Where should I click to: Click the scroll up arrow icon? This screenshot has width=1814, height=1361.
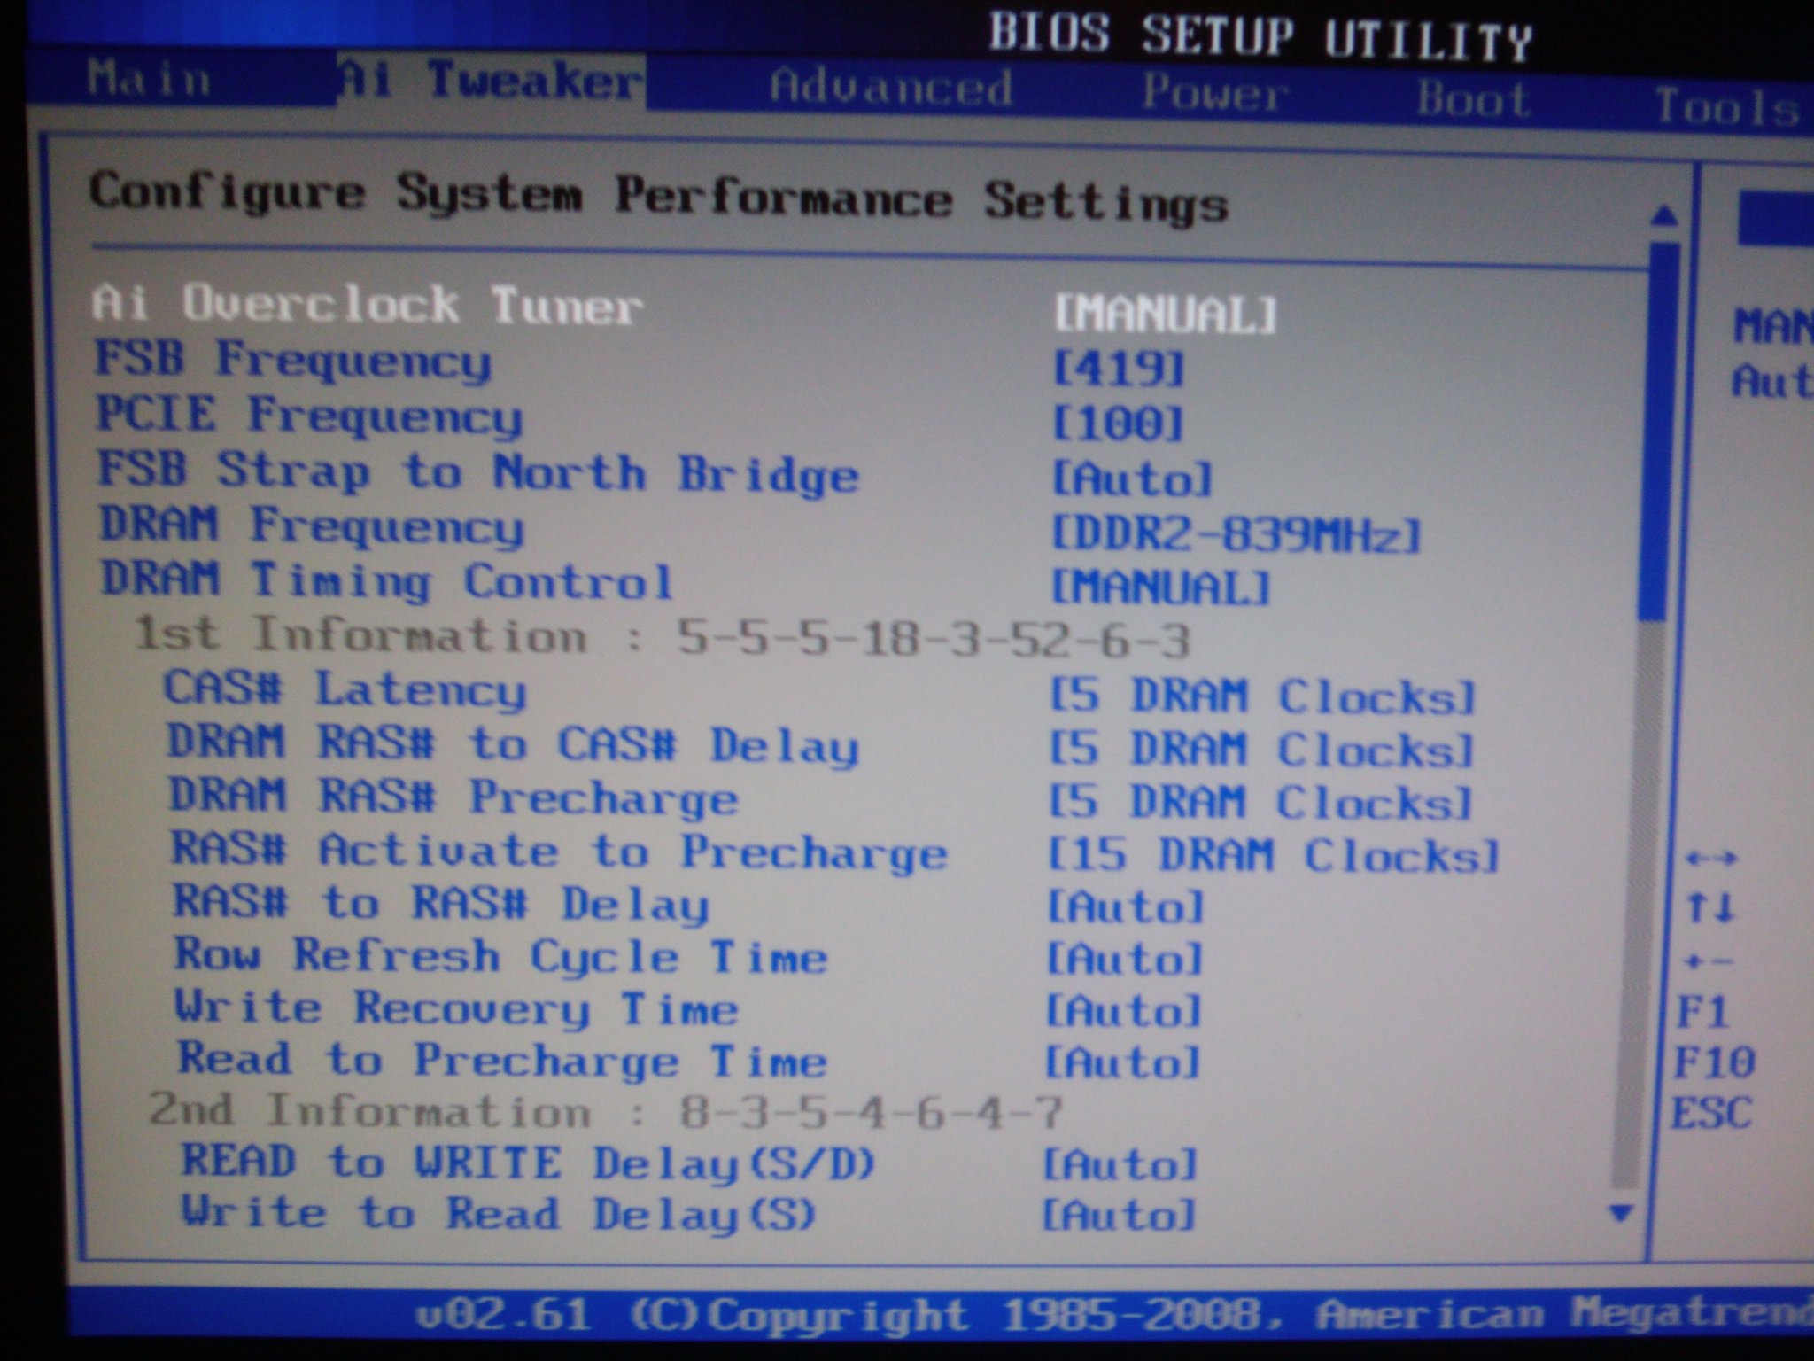[1664, 216]
